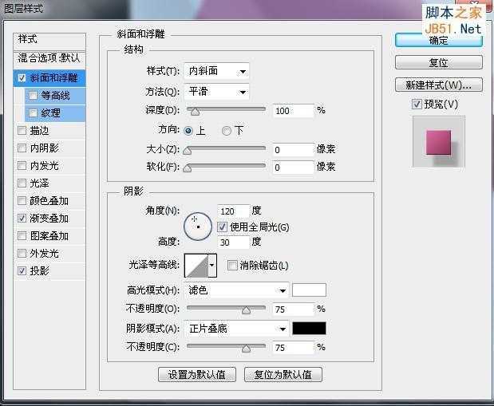The width and height of the screenshot is (494, 406).
Task: Open the 内阴影 style settings
Action: 49,148
